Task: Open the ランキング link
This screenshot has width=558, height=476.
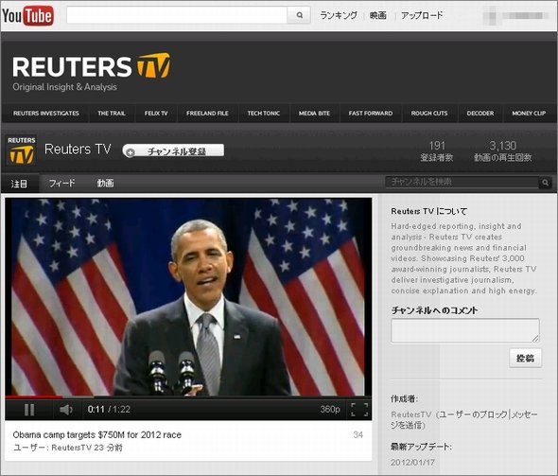Action: pos(339,16)
